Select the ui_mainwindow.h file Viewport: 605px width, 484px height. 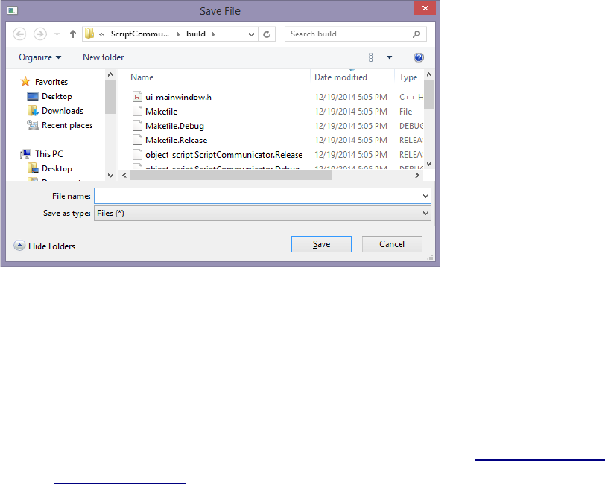click(x=178, y=98)
